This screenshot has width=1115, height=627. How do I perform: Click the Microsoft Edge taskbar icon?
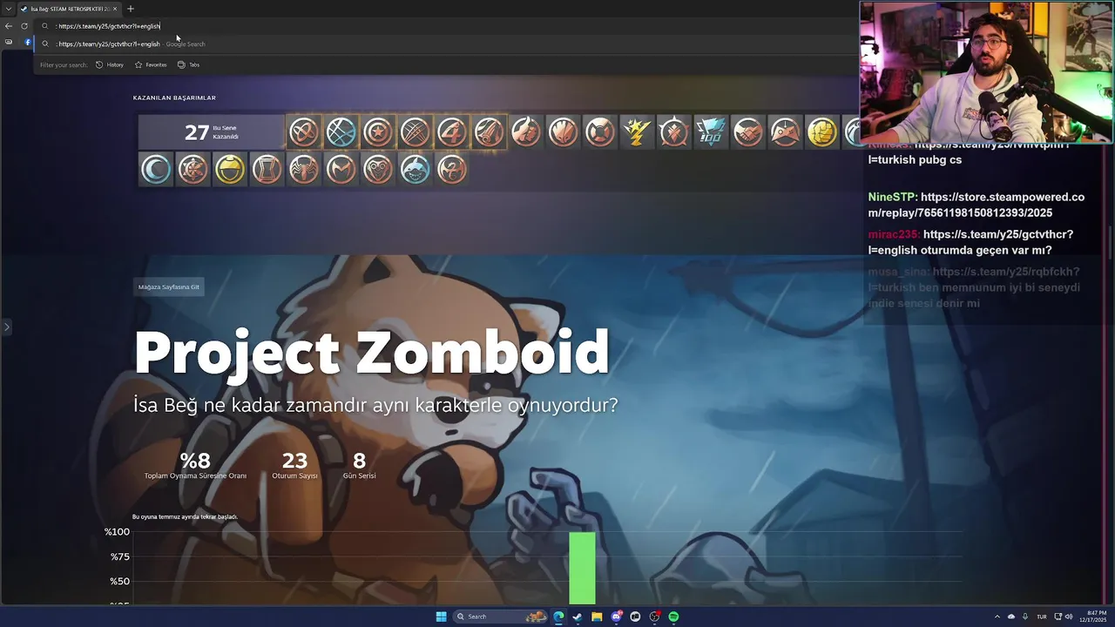(558, 617)
